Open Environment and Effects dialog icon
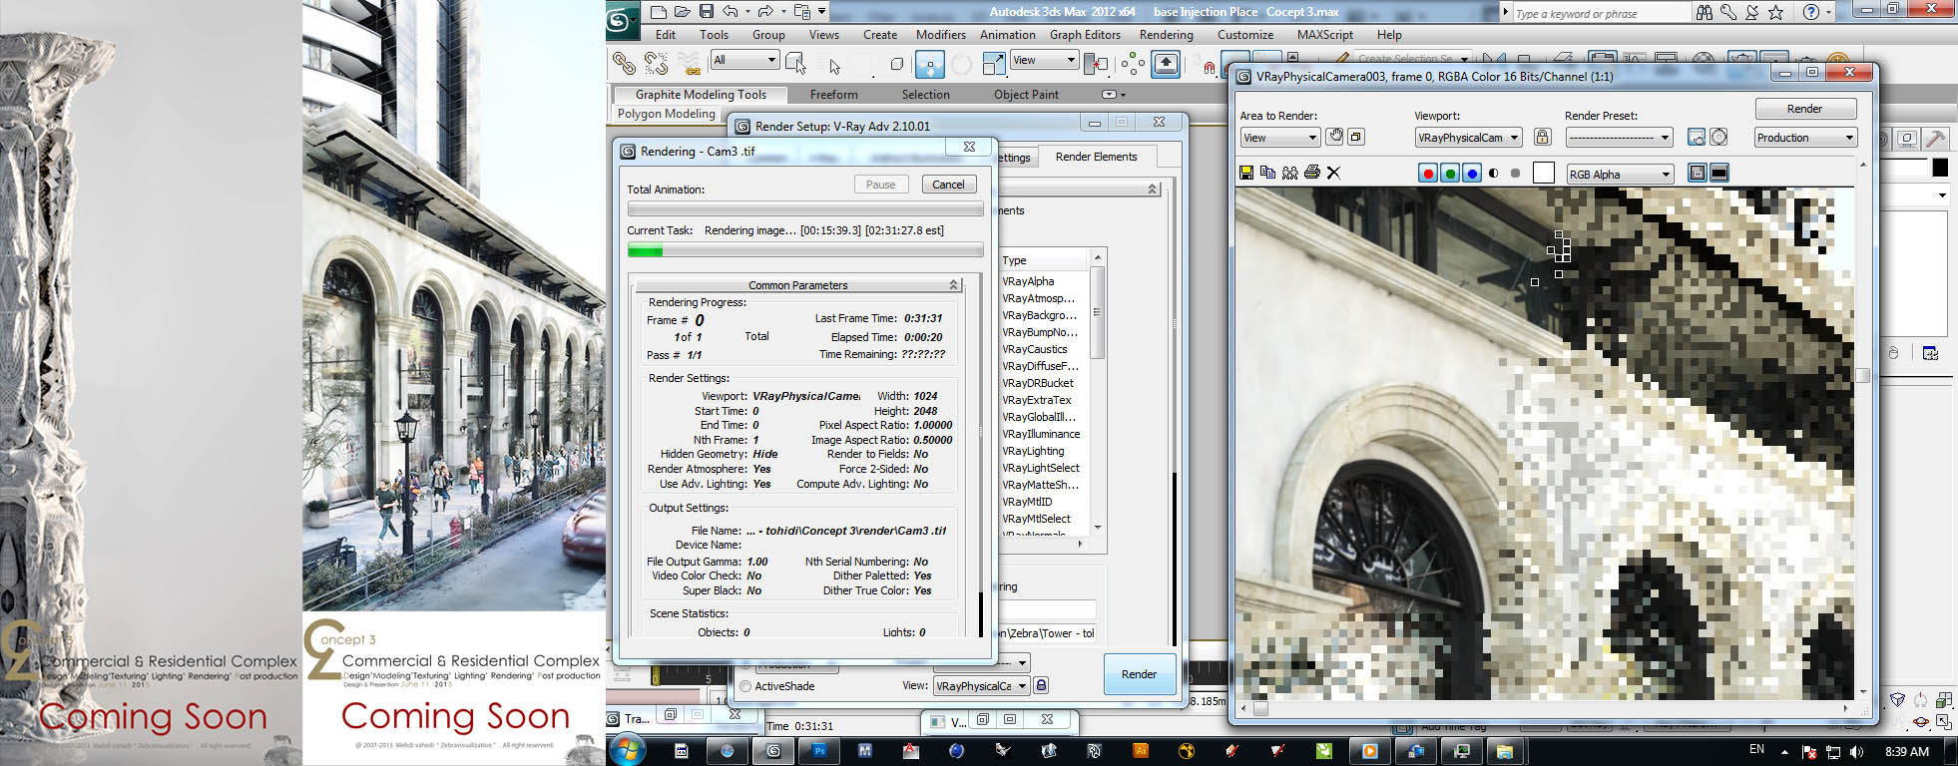Screen dimensions: 1958x766 1718,137
